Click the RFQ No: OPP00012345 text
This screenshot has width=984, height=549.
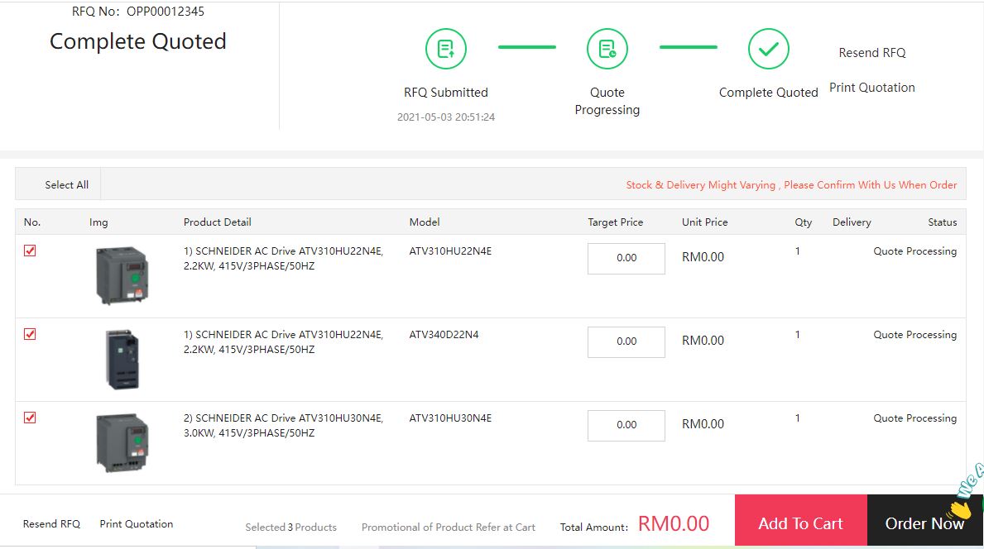point(138,12)
